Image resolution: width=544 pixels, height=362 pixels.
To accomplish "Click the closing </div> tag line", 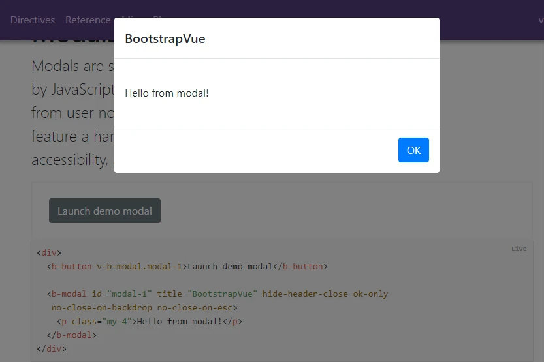I will (52, 348).
